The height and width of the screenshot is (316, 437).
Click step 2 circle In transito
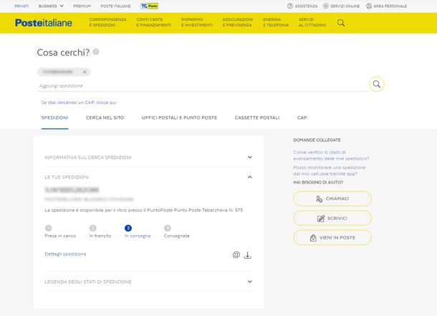pos(93,228)
